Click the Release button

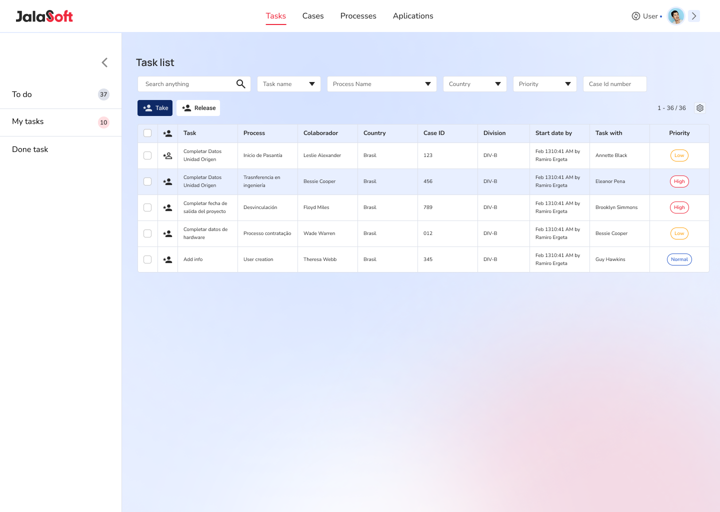pos(198,108)
